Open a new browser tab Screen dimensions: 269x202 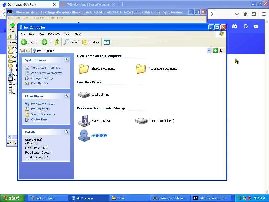pyautogui.click(x=122, y=4)
